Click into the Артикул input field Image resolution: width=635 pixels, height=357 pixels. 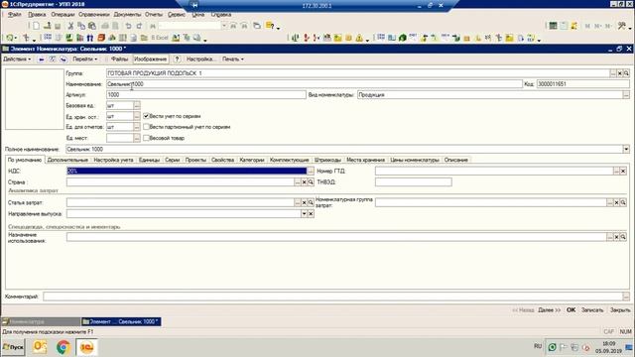click(x=206, y=95)
